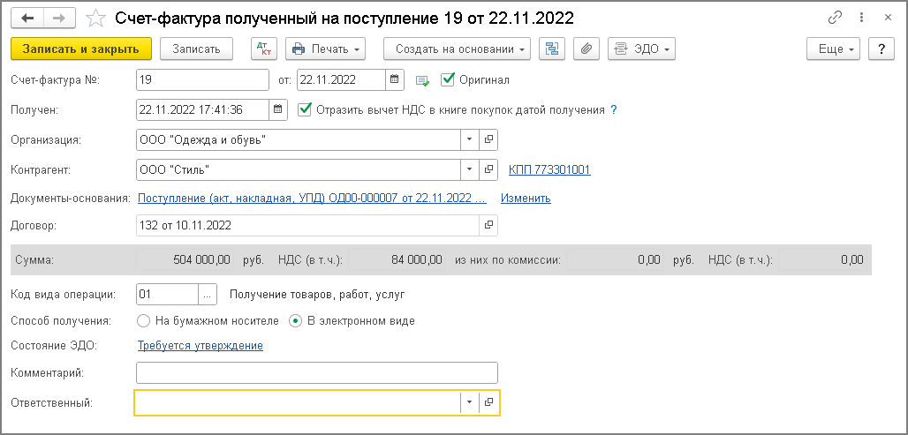Viewport: 908px width, 435px height.
Task: Open the ЭДО menu
Action: (641, 49)
